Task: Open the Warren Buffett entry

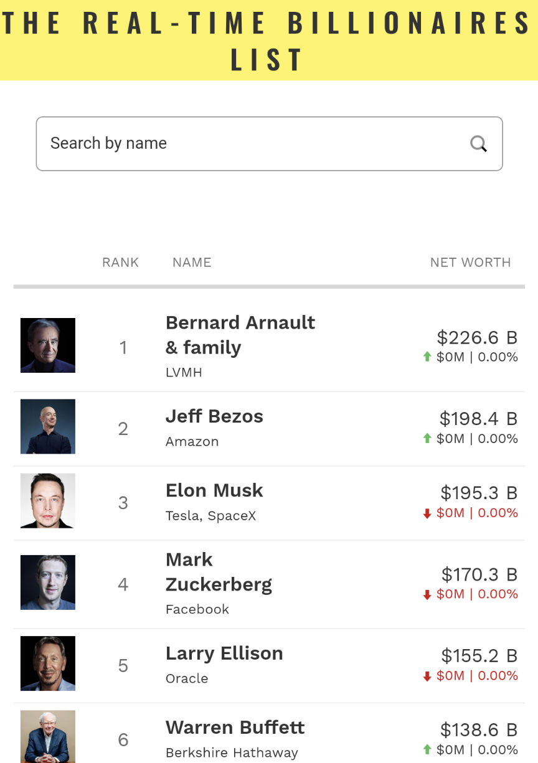Action: (x=235, y=728)
